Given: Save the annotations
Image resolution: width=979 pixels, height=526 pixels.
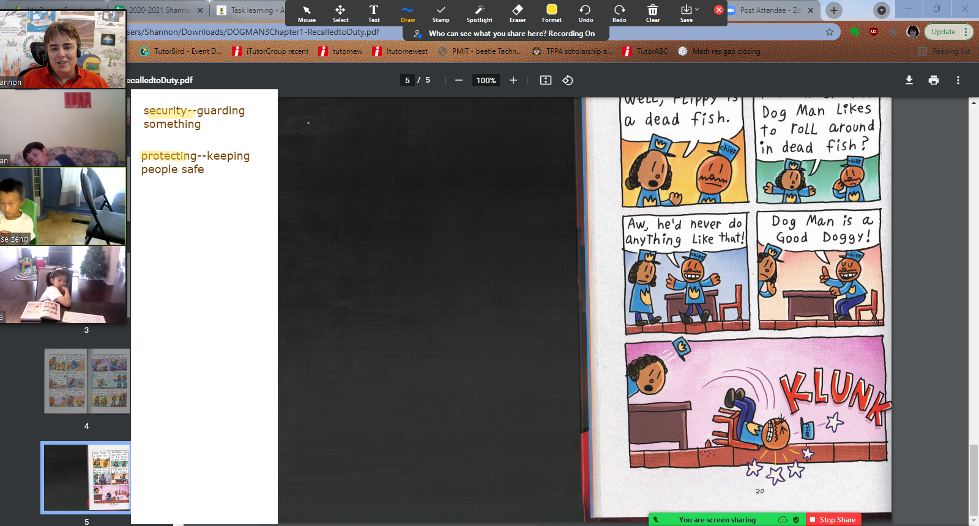Looking at the screenshot, I should tap(686, 13).
